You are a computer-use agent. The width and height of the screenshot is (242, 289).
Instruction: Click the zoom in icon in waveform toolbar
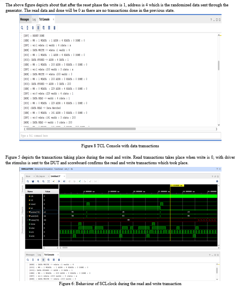38,182
